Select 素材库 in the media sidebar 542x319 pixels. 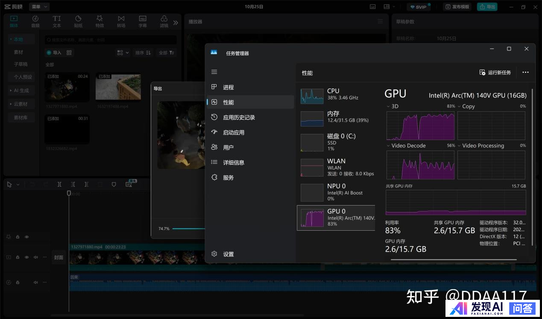click(x=21, y=117)
